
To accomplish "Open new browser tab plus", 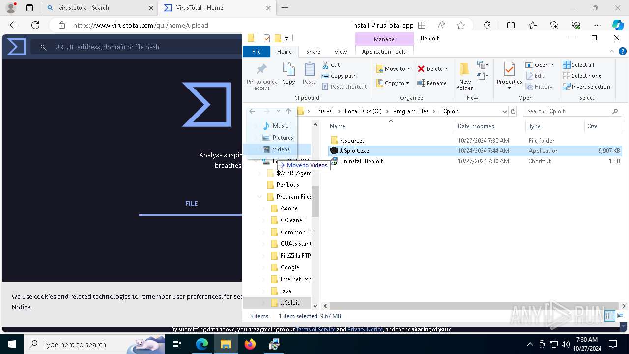I will coord(285,8).
